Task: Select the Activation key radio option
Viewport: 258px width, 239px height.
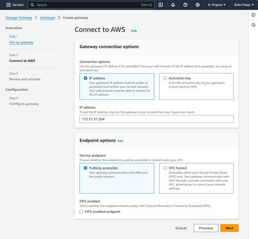Action: 165,78
